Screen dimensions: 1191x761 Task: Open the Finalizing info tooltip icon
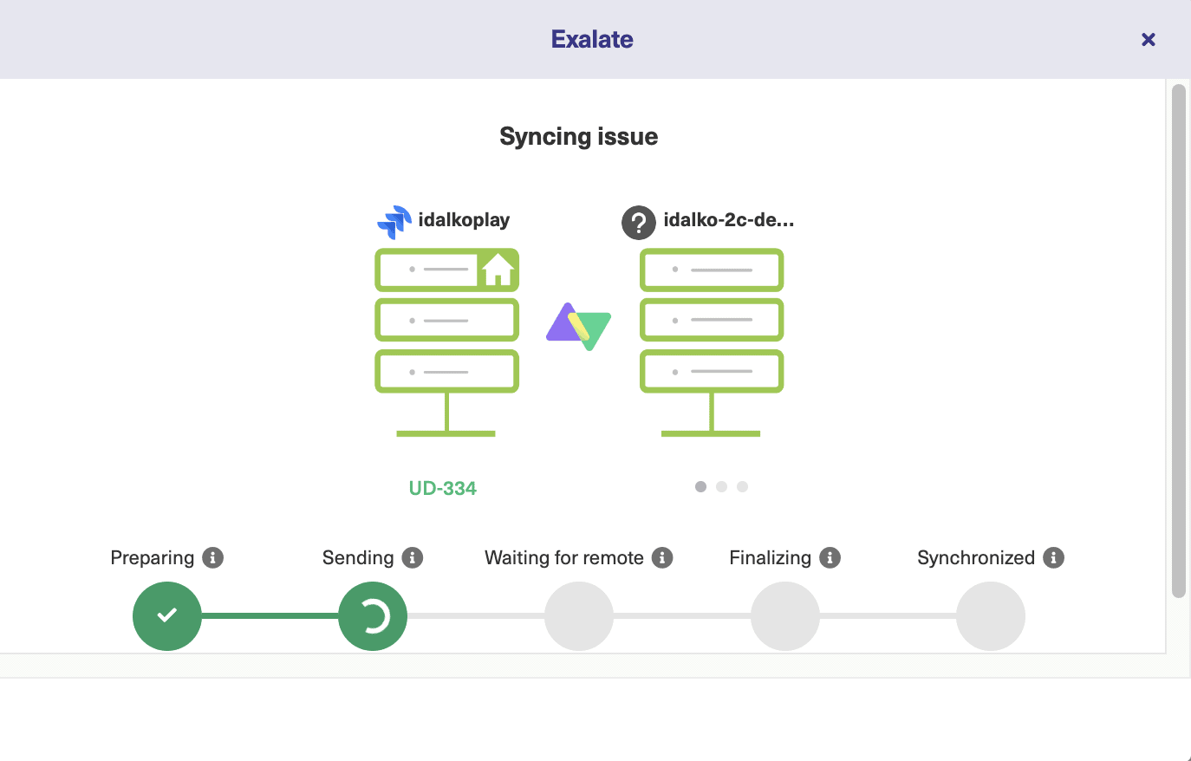pyautogui.click(x=830, y=558)
